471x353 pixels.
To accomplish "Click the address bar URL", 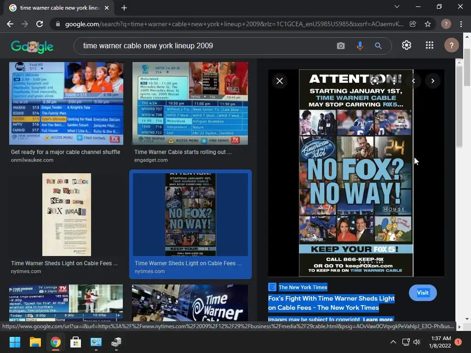I will (x=234, y=24).
